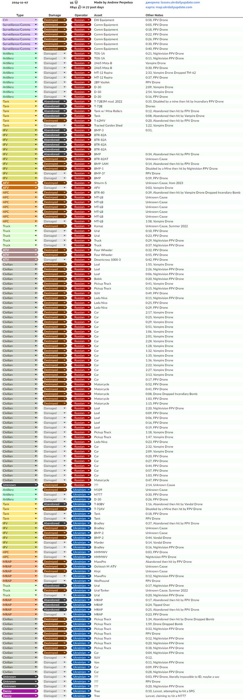The height and width of the screenshot is (699, 243).
Task: Open Abandoned dropdown in Tipped Over MRAP row
Action: pos(55,605)
